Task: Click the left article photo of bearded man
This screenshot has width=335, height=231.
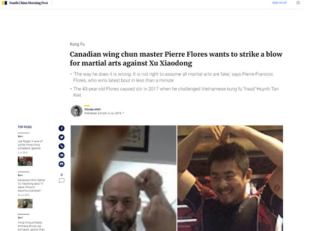Action: click(123, 178)
